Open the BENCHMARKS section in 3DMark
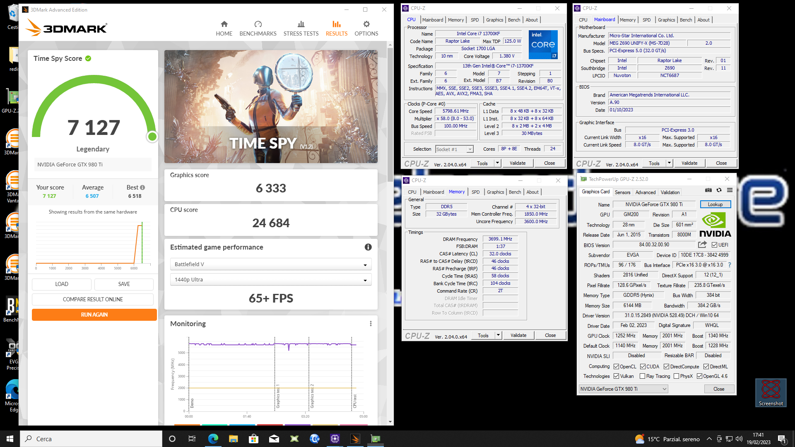795x447 pixels. point(258,29)
